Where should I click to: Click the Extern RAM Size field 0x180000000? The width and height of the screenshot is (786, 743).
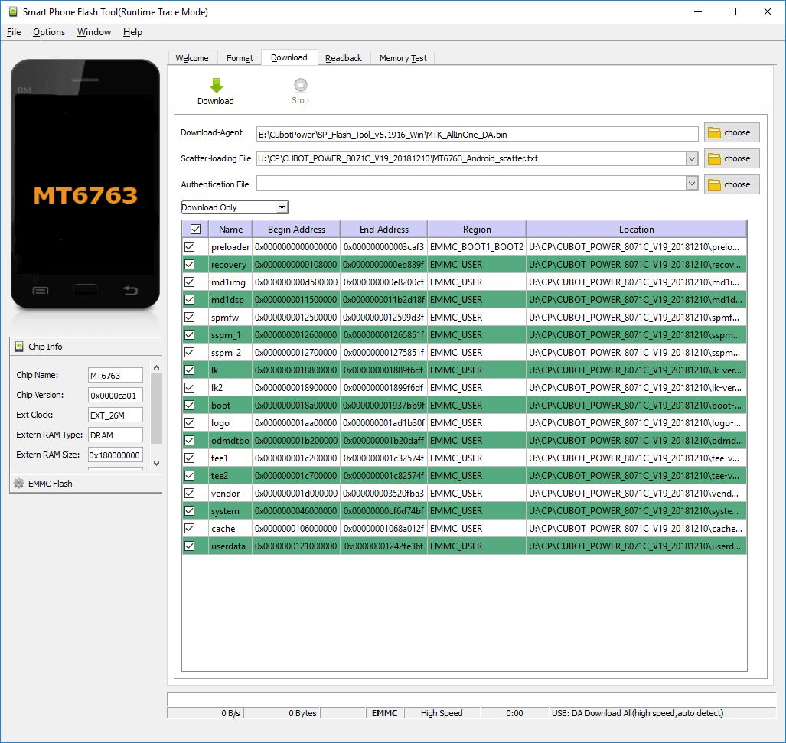click(116, 455)
